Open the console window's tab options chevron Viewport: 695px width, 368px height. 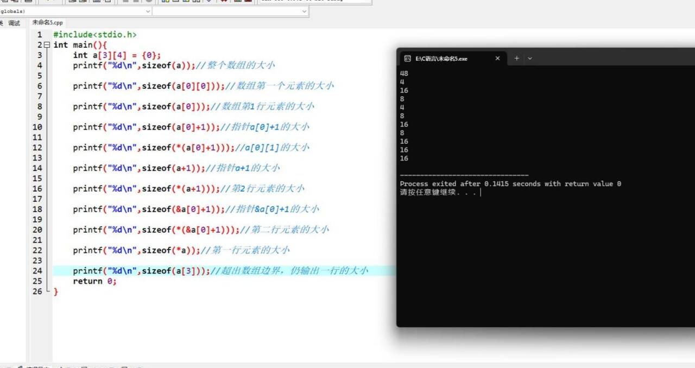pyautogui.click(x=530, y=58)
